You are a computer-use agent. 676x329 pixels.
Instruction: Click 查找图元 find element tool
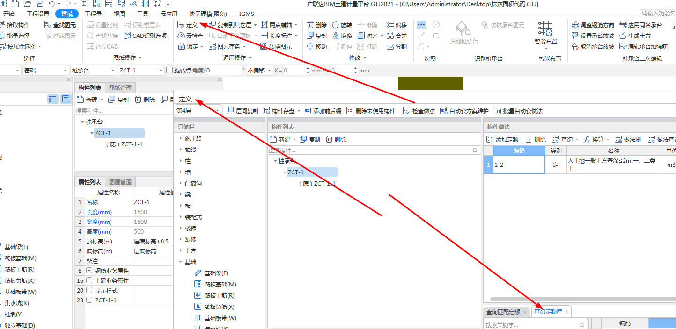point(60,25)
